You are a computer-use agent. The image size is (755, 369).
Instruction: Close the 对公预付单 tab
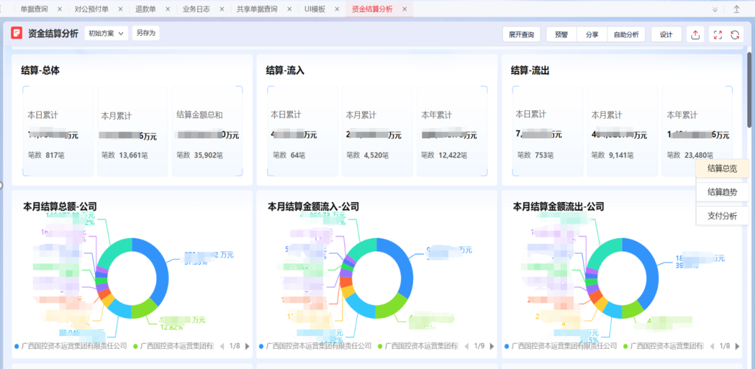click(120, 9)
